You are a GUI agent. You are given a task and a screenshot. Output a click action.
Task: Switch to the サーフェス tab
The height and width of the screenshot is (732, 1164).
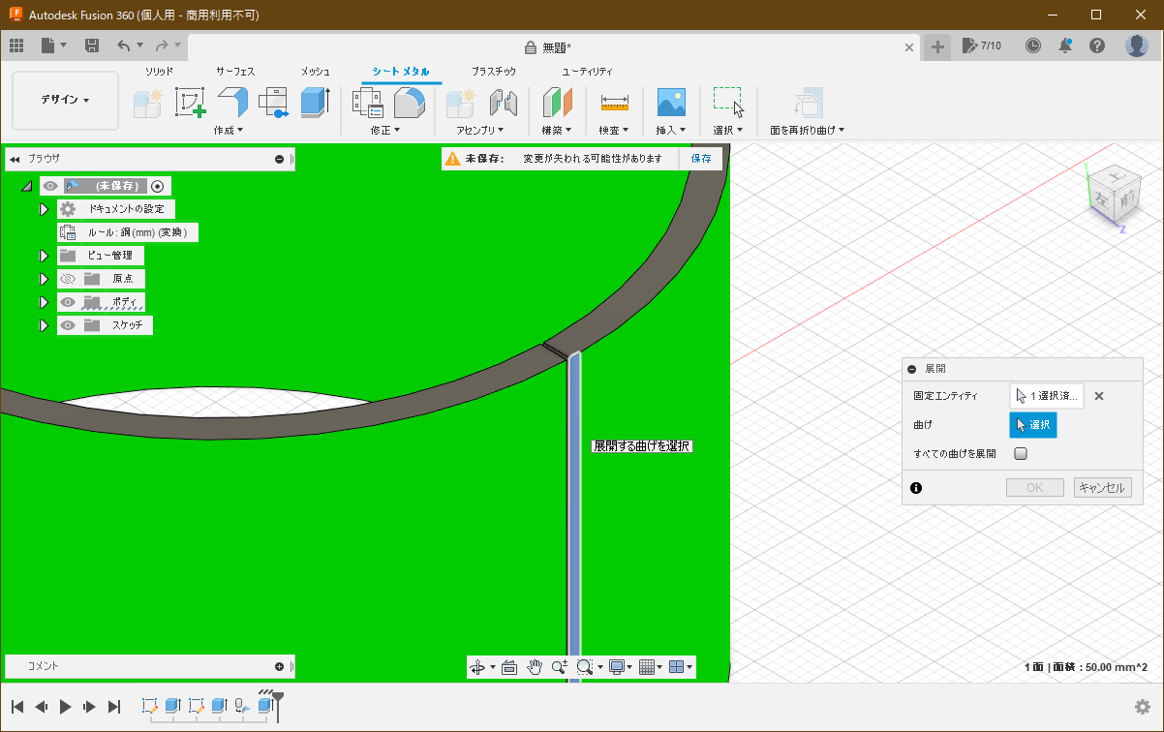(x=235, y=72)
